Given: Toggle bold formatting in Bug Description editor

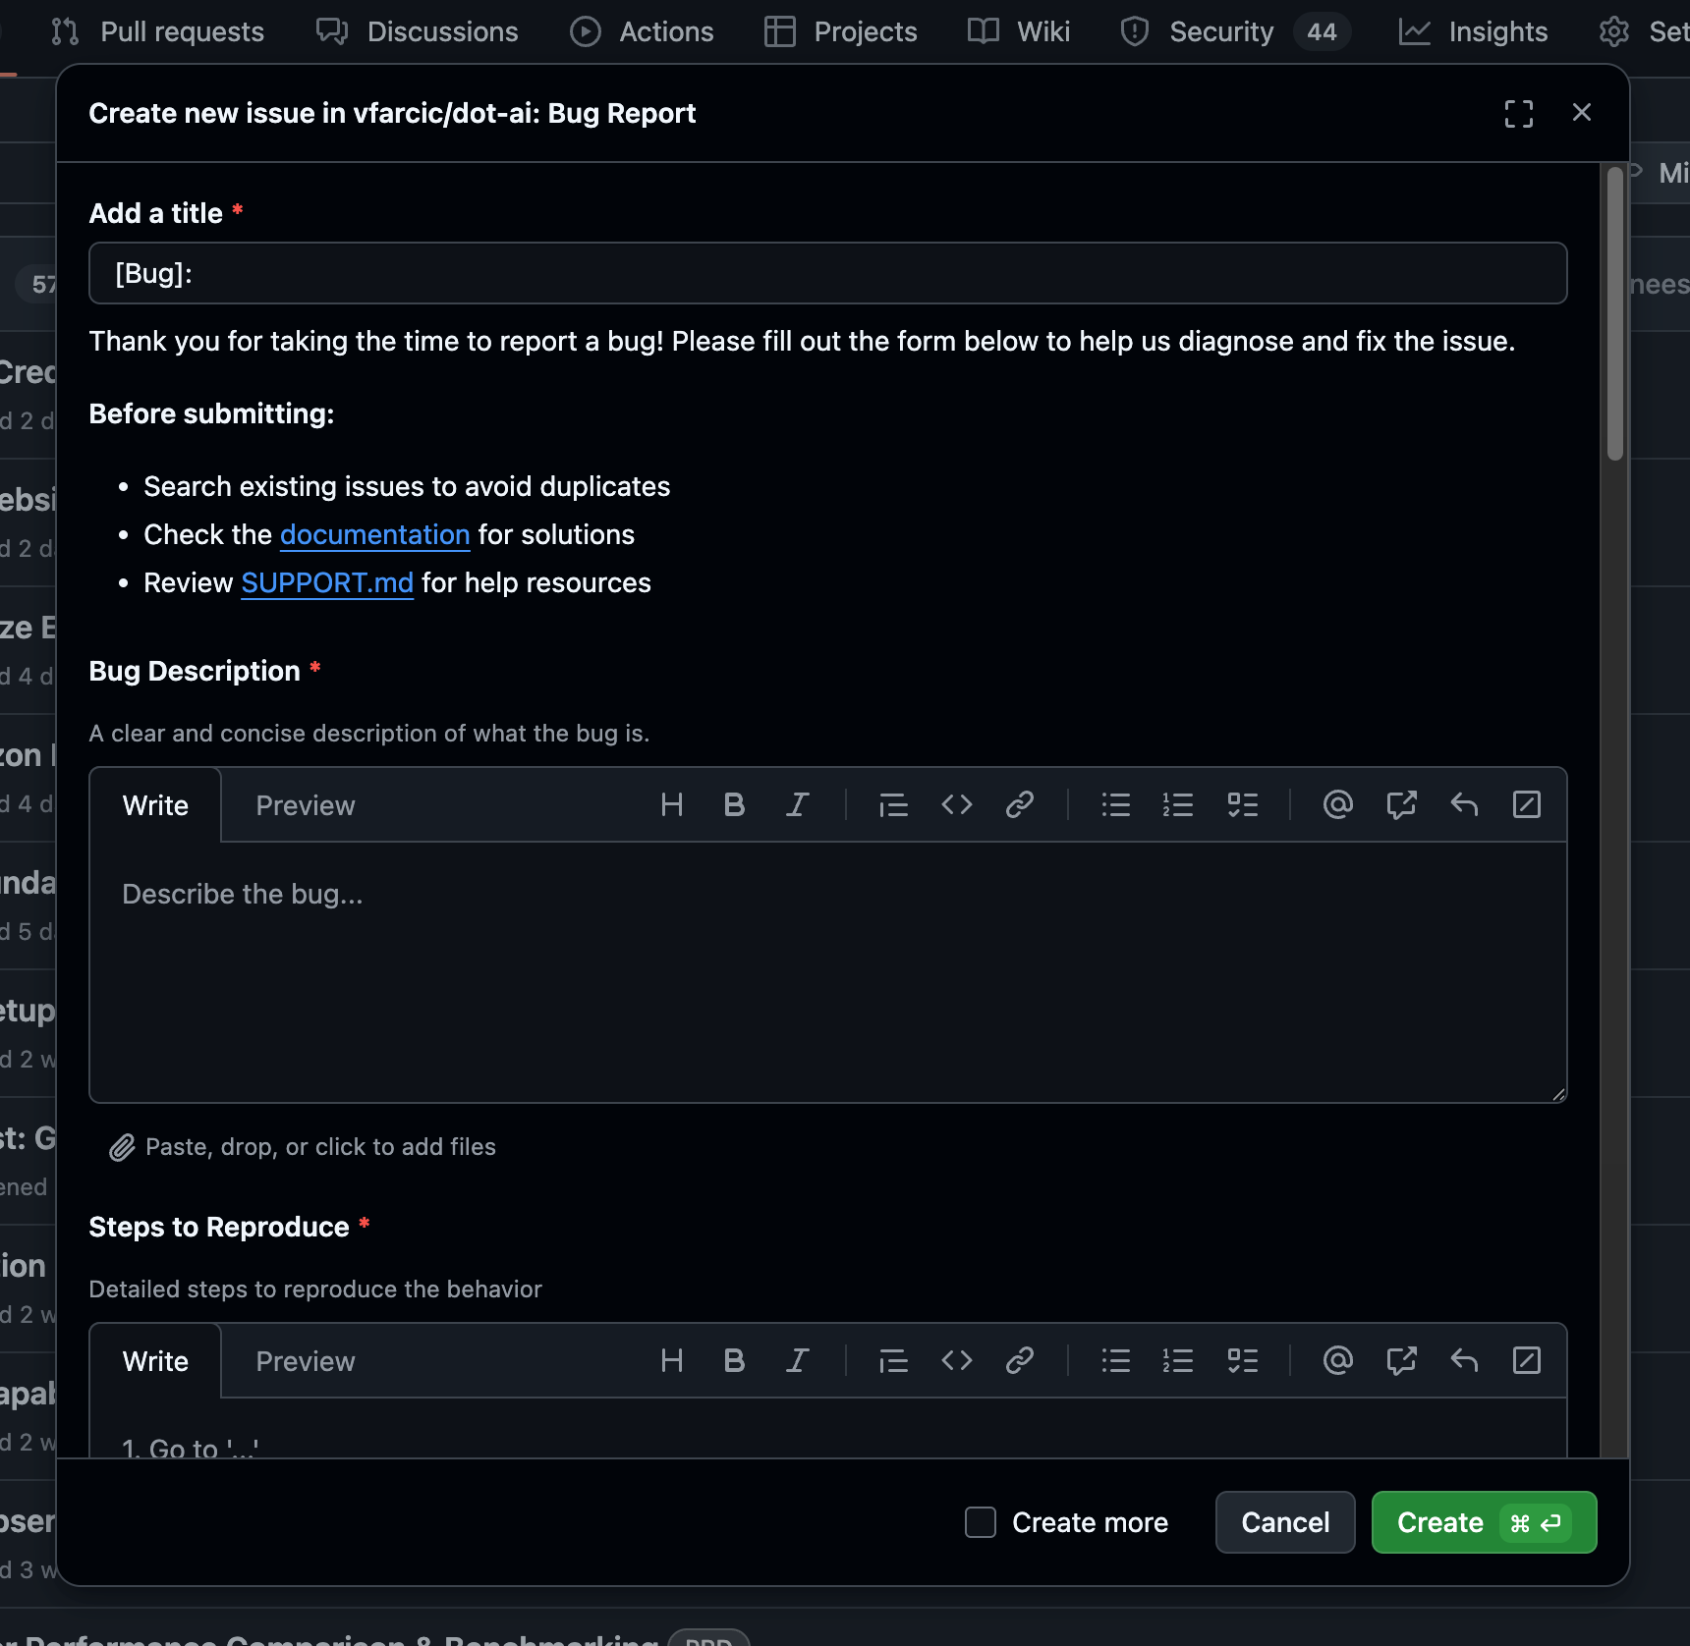Looking at the screenshot, I should click(x=734, y=805).
